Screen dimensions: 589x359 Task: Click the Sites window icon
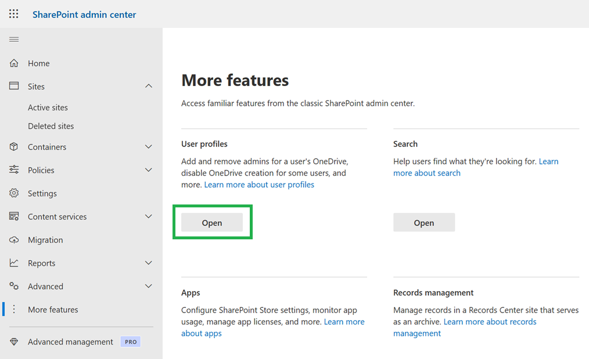tap(14, 86)
